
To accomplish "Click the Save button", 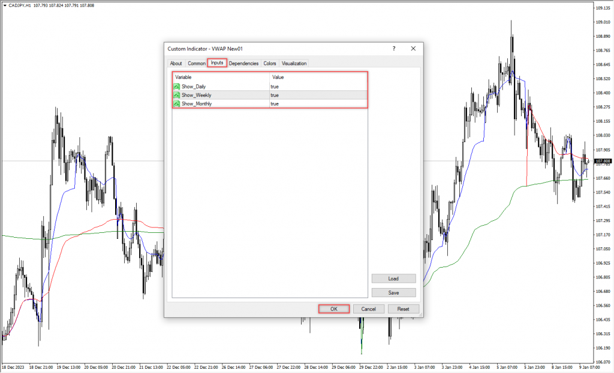I will pos(393,292).
